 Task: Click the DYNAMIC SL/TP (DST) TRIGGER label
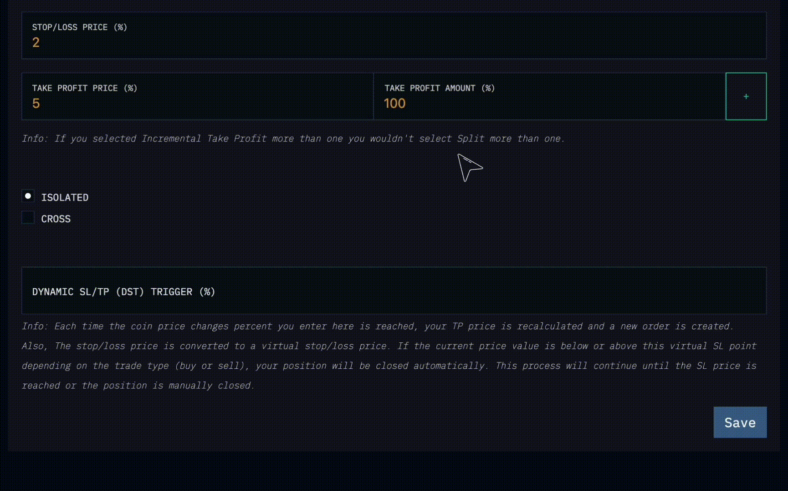(123, 292)
